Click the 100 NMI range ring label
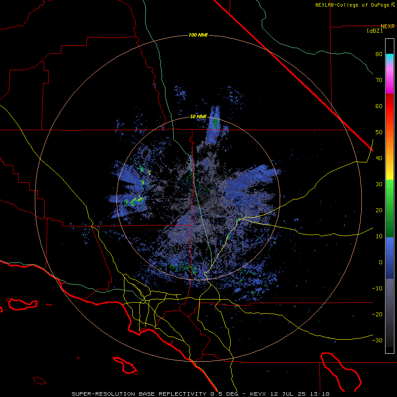 point(198,35)
